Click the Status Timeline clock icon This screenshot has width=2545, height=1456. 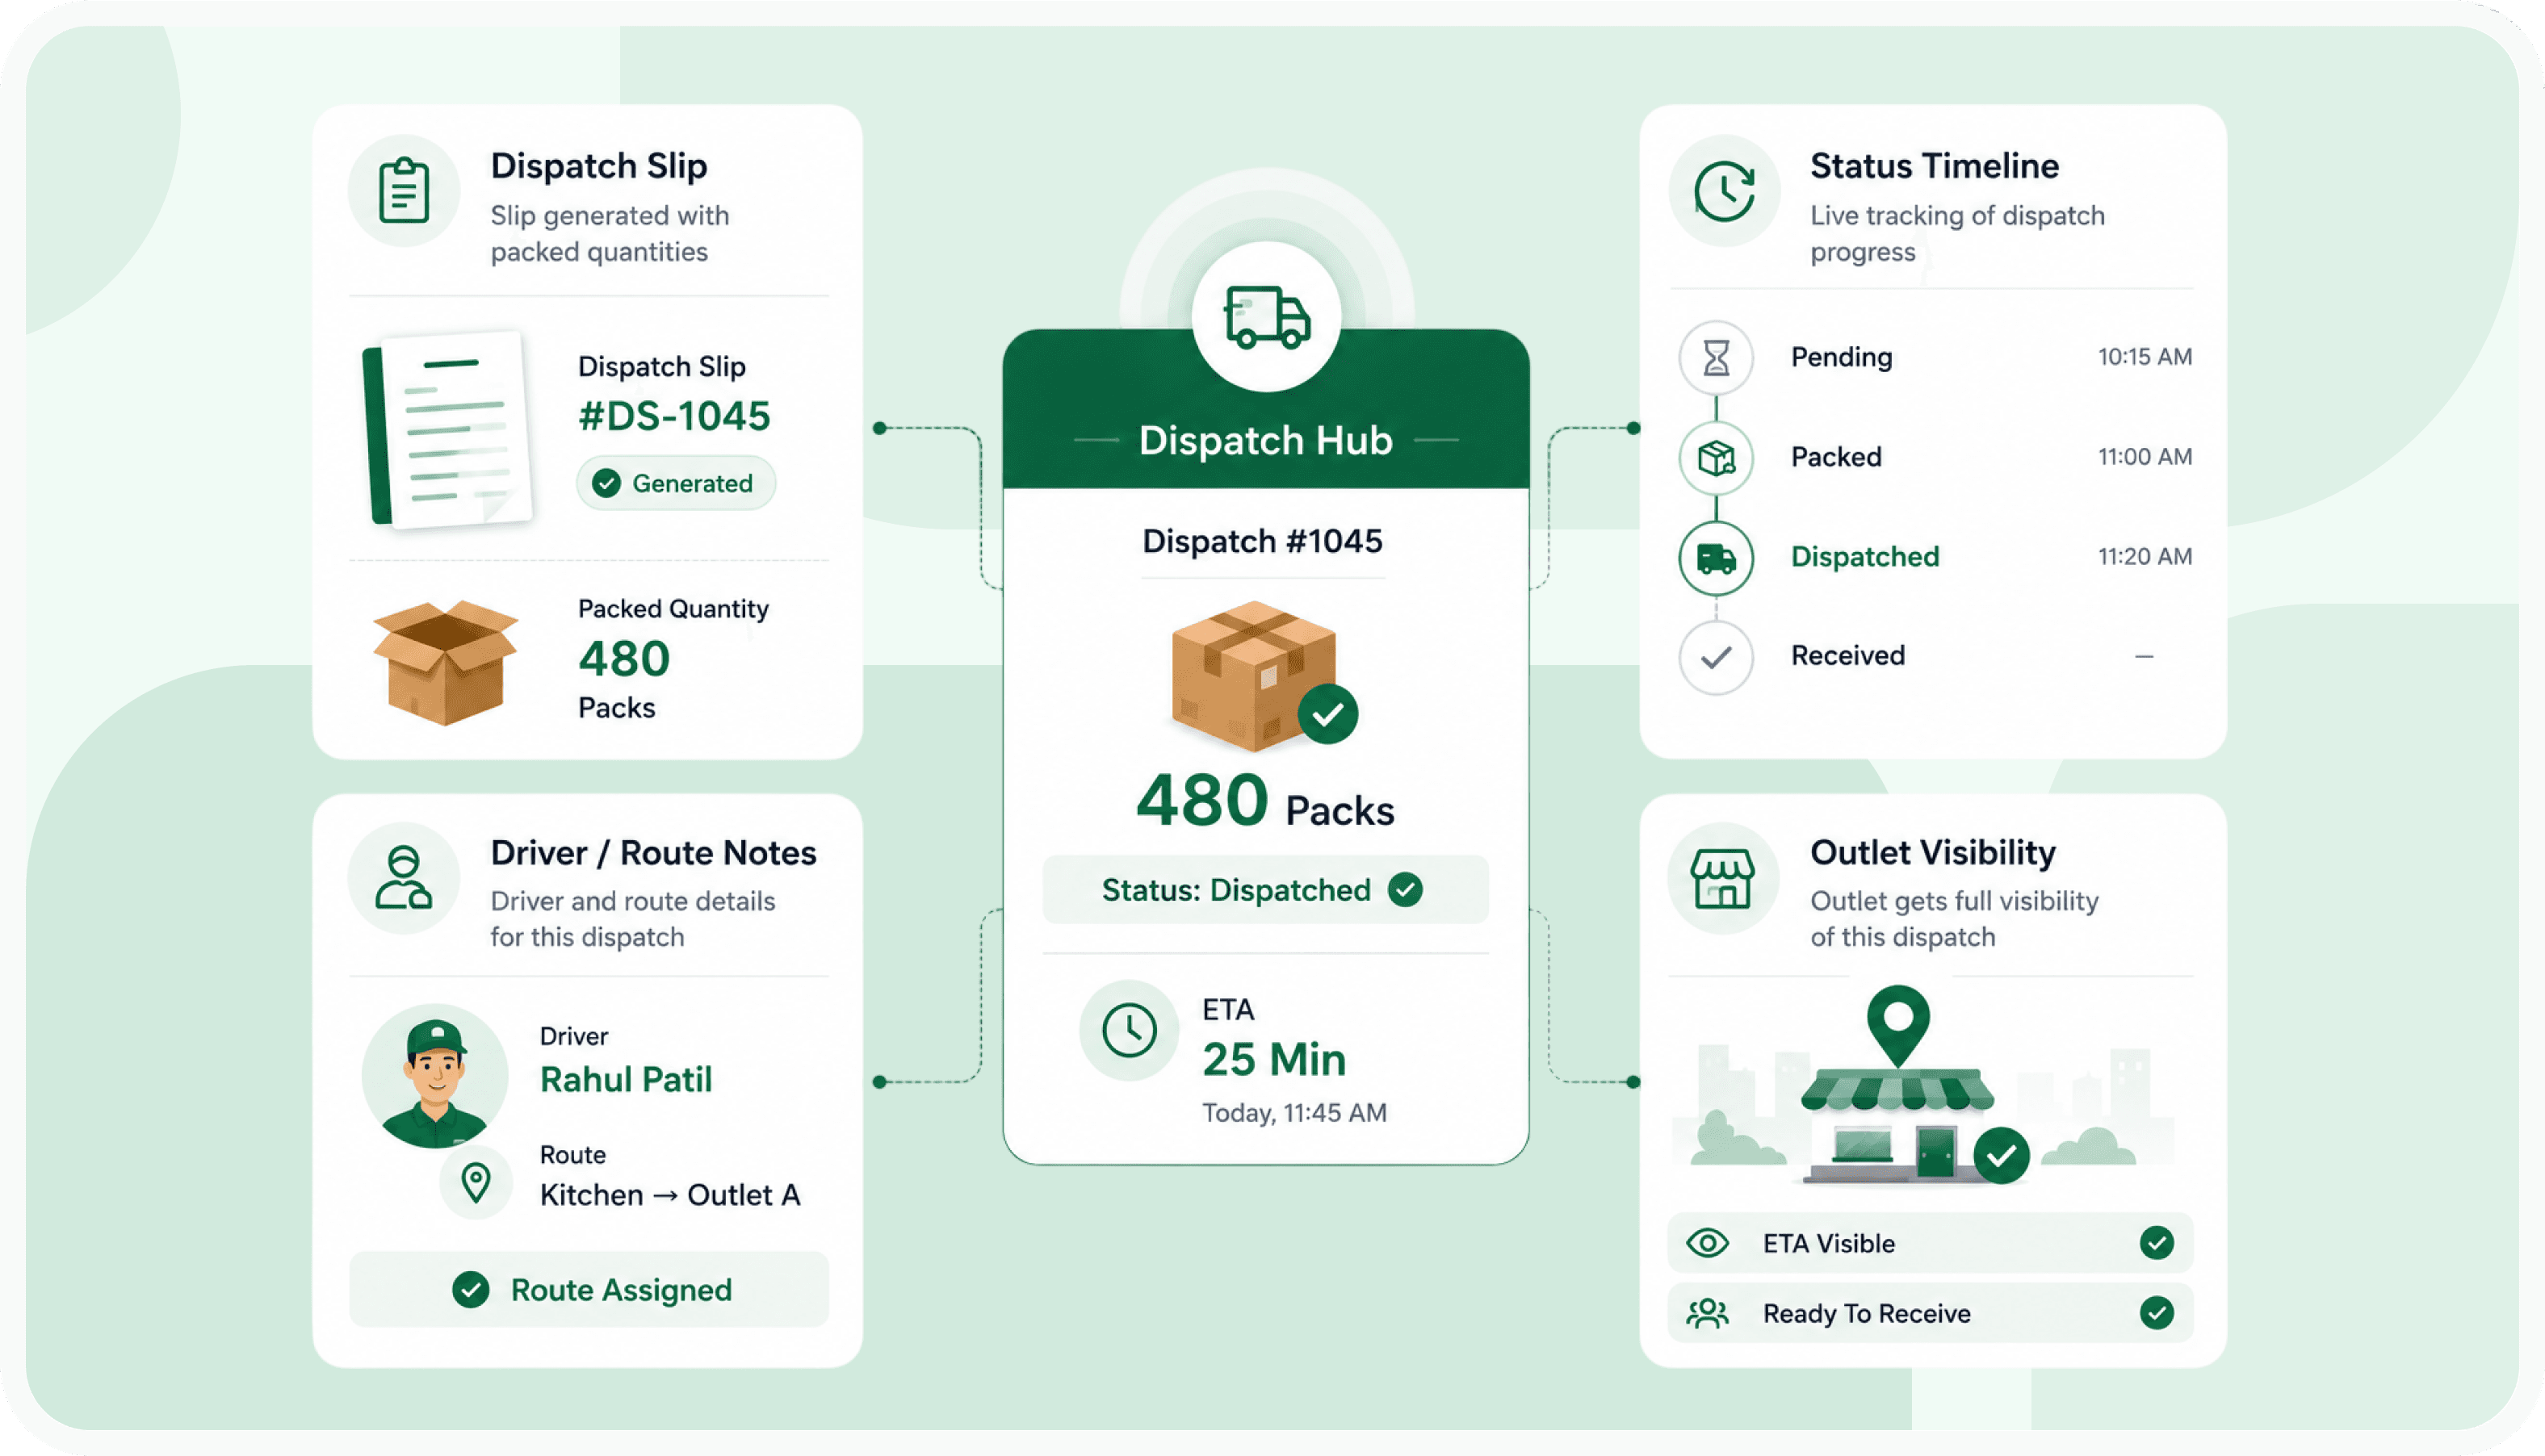click(x=1724, y=190)
